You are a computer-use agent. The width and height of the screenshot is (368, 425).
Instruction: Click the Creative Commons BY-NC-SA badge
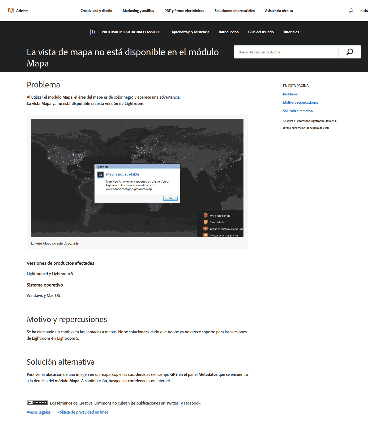point(37,402)
